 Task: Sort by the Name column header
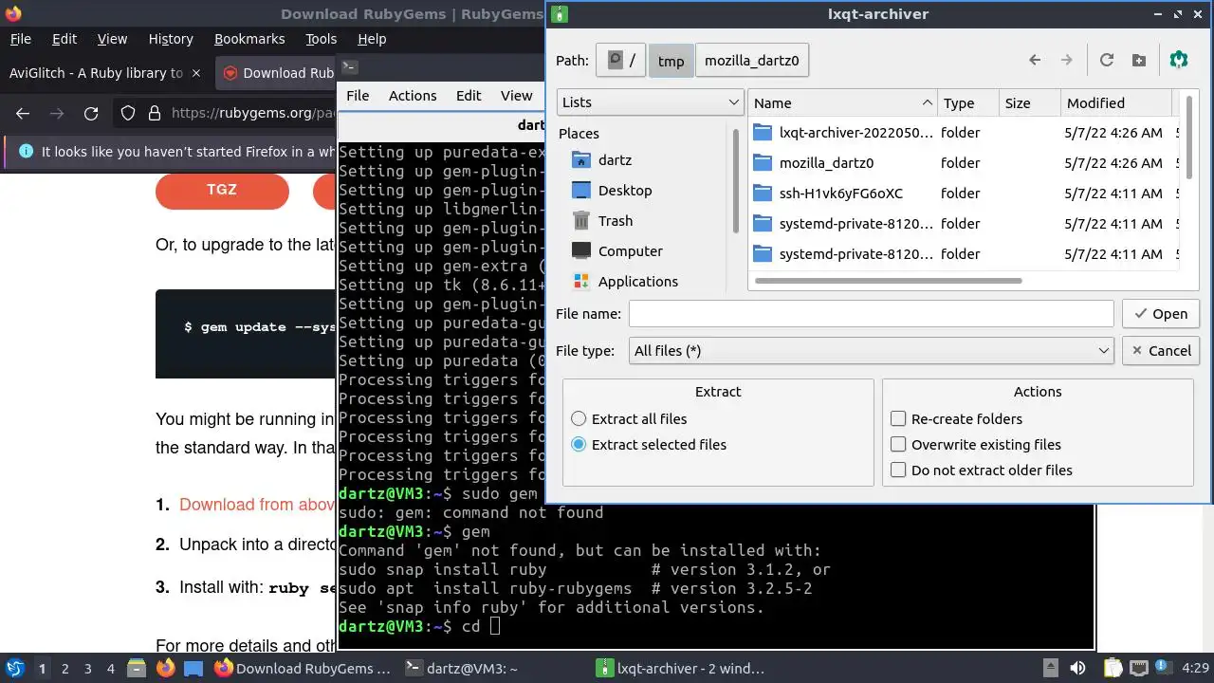pos(842,103)
